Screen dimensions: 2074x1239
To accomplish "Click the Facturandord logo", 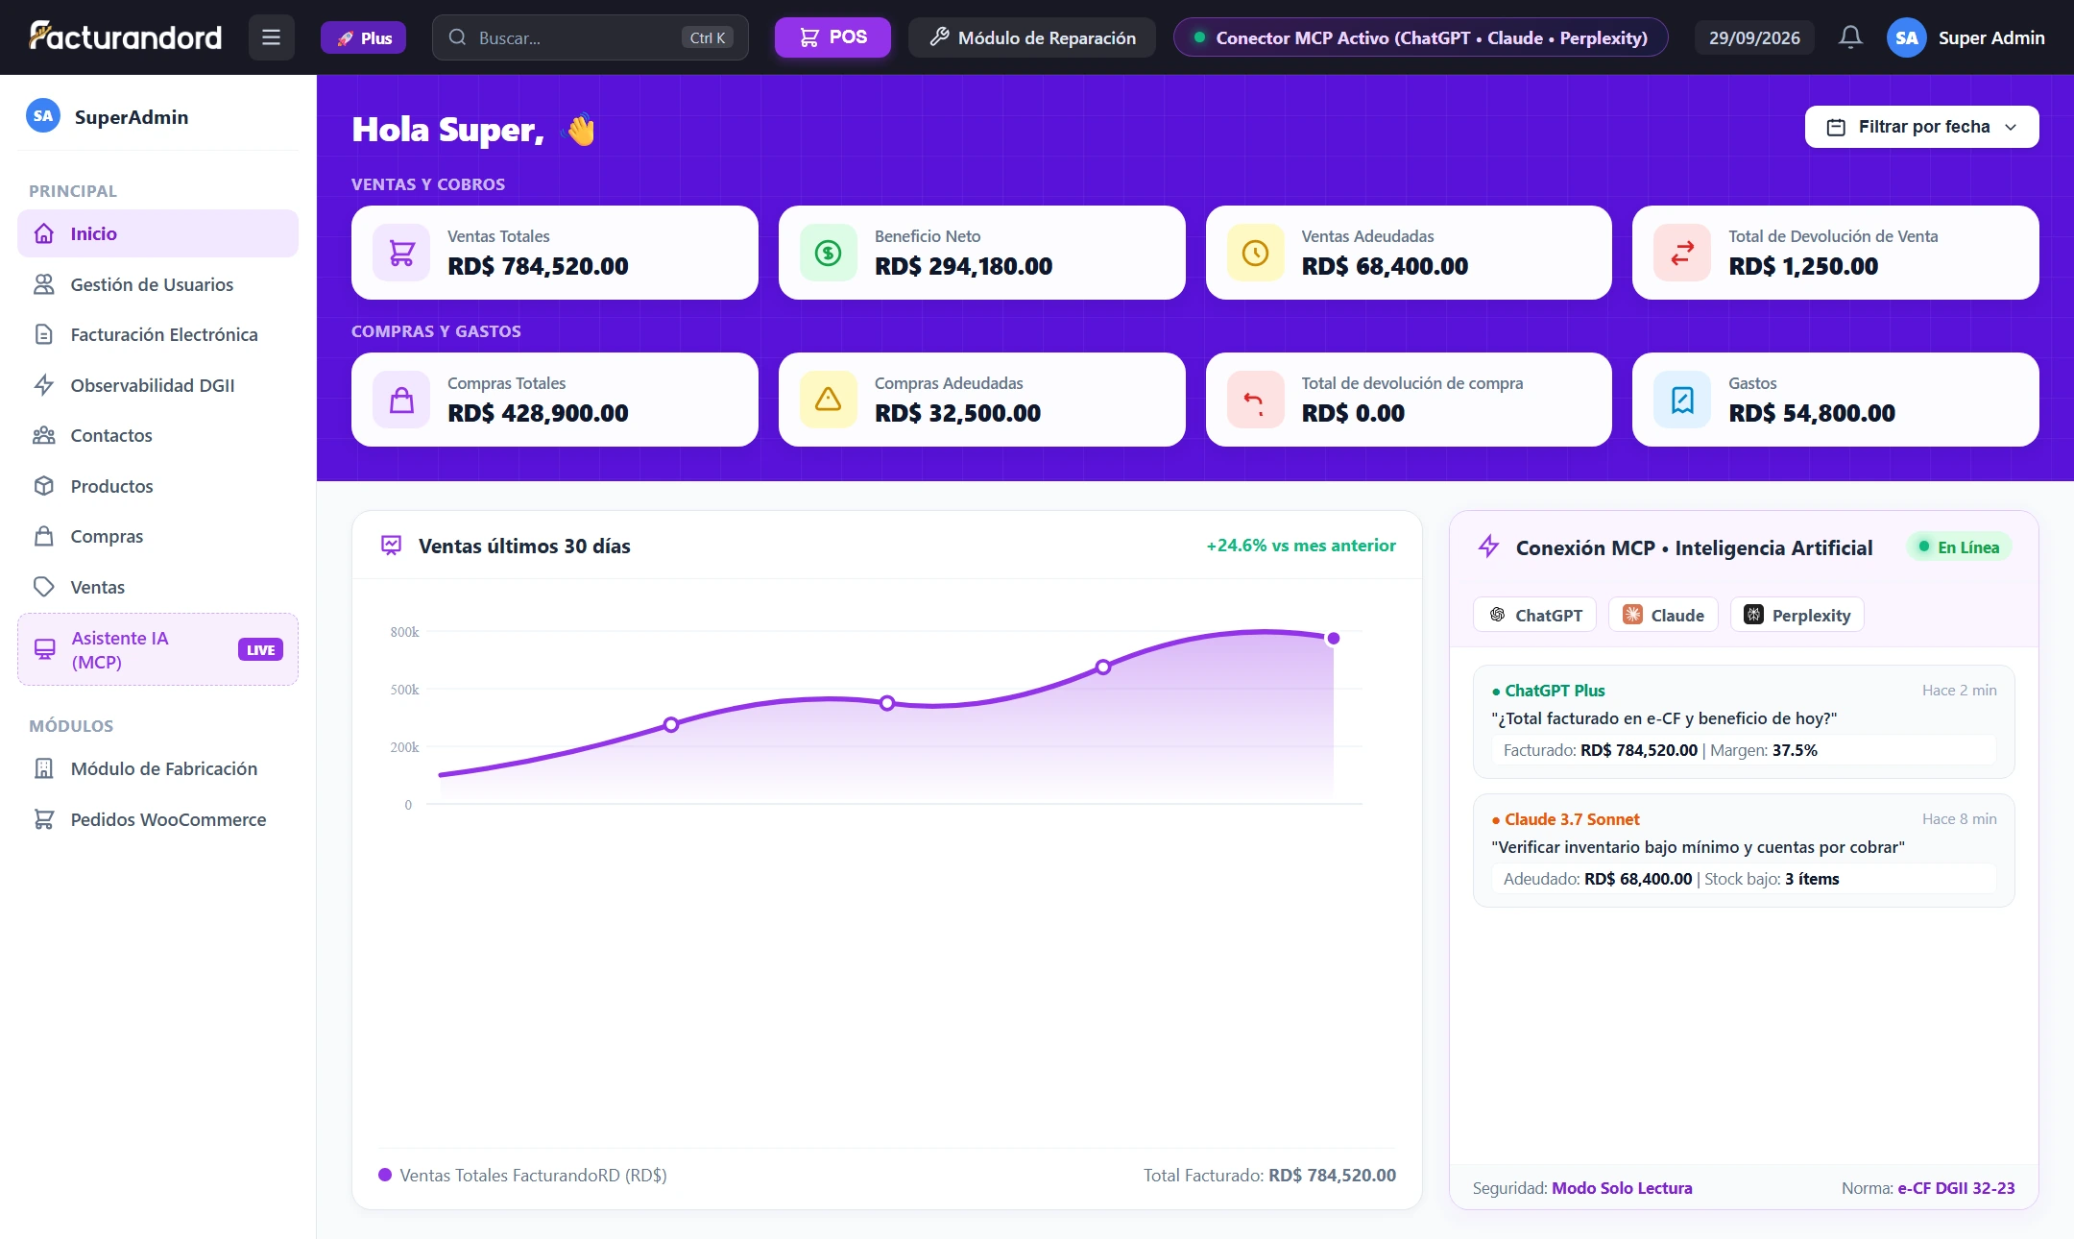I will click(x=125, y=36).
